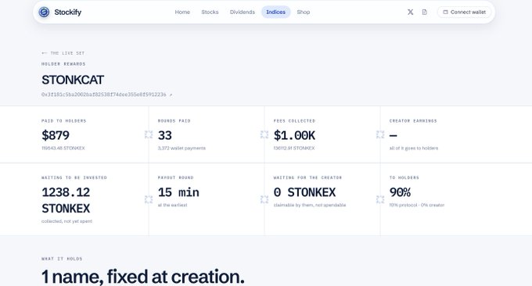
Task: Click the 'wallet payments' subtext
Action: [182, 148]
